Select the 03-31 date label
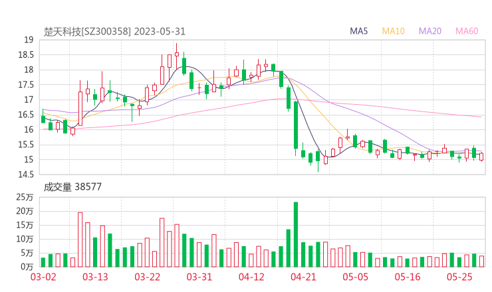This screenshot has width=492, height=292. [199, 277]
